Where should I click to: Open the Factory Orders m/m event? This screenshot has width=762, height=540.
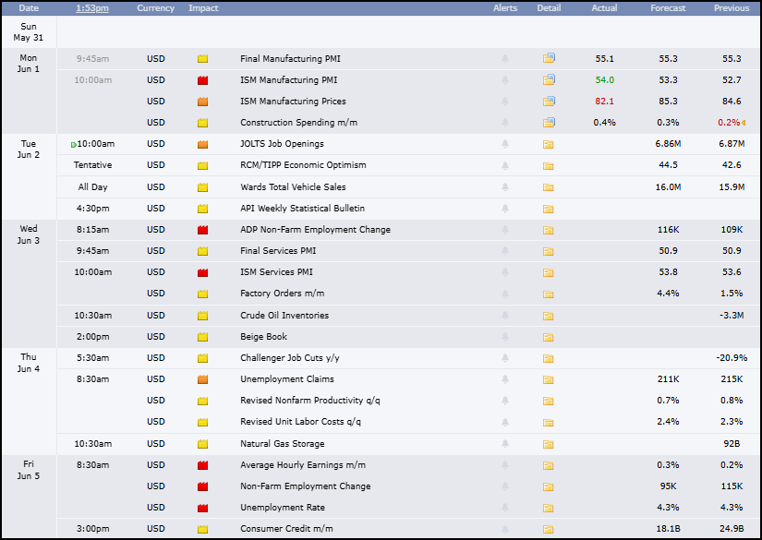point(283,294)
